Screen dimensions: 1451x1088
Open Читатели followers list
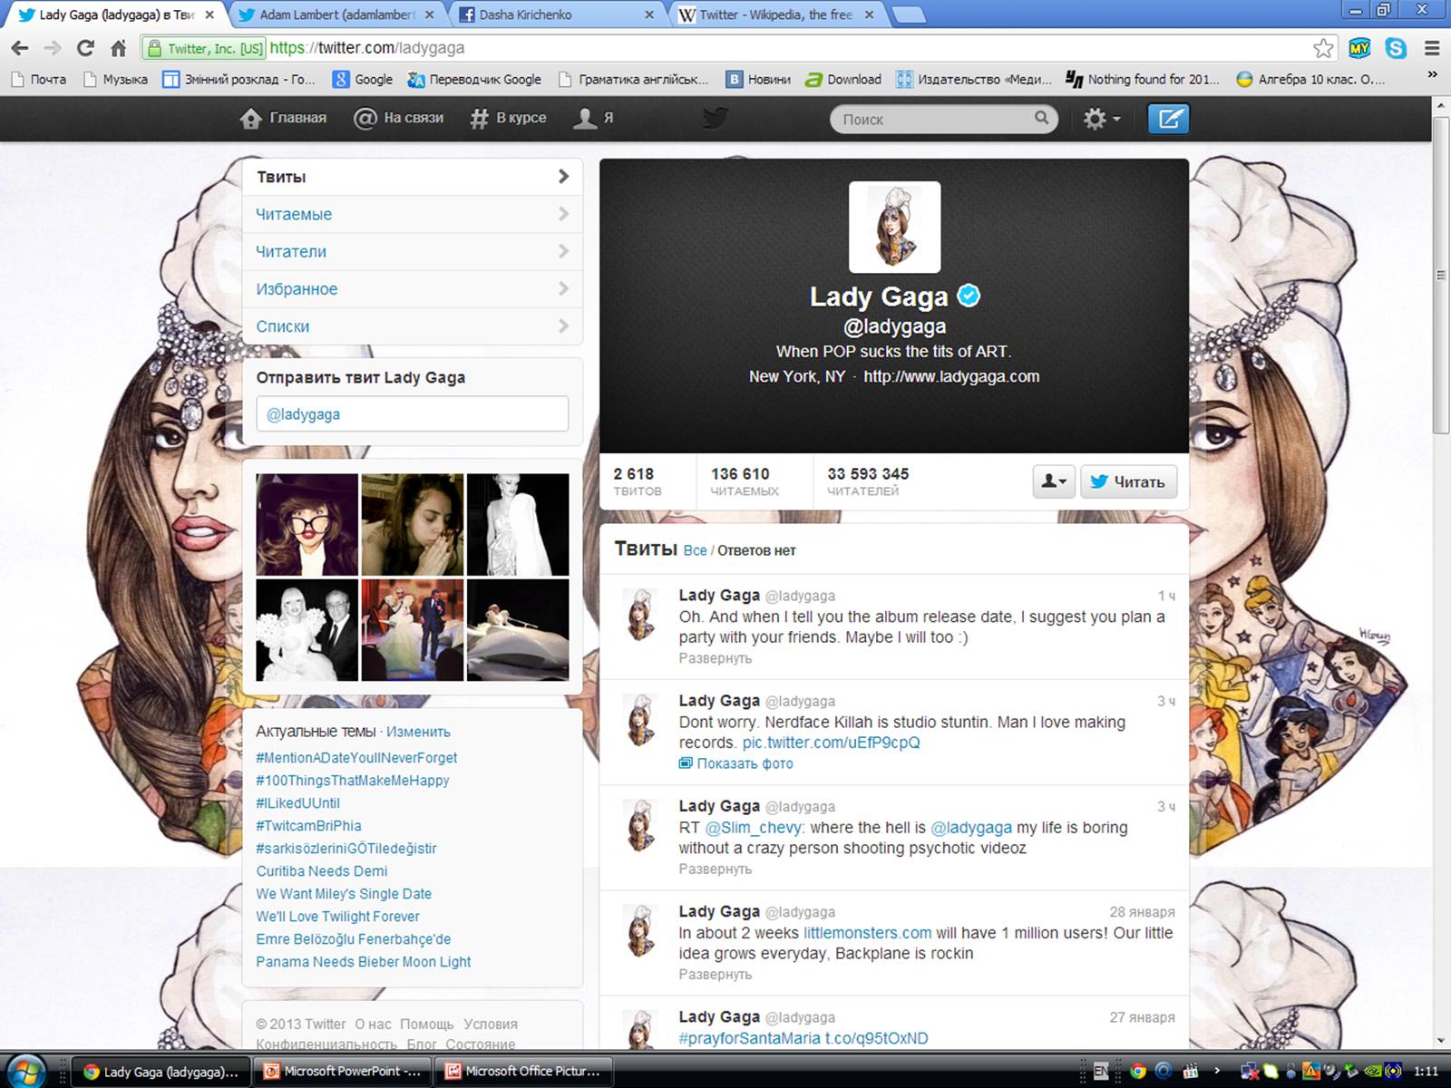point(413,251)
